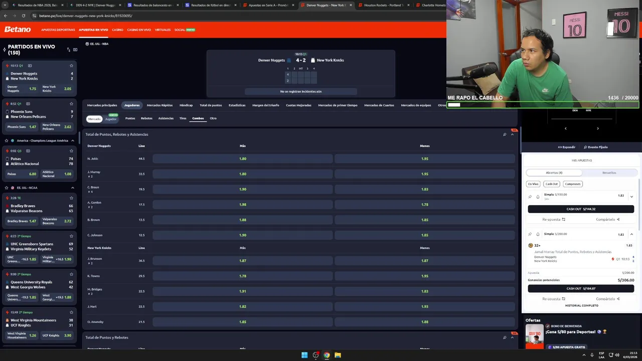Open the Jugadores market tab
Viewport: 642px width, 361px height.
(132, 105)
